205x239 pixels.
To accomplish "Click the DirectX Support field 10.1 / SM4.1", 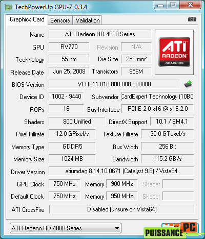I will point(172,122).
